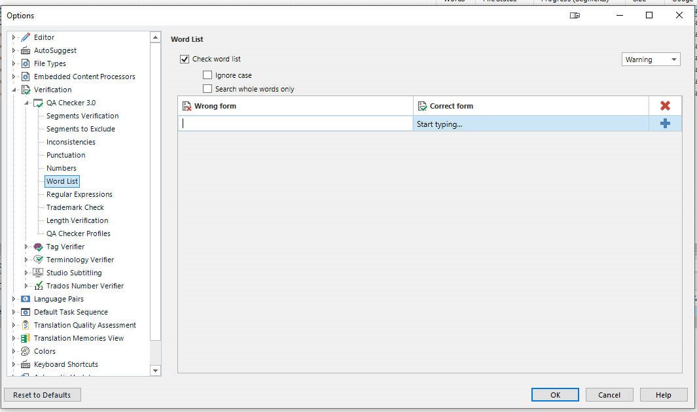The image size is (697, 412).
Task: Select Punctuation in the navigation tree
Action: click(65, 155)
